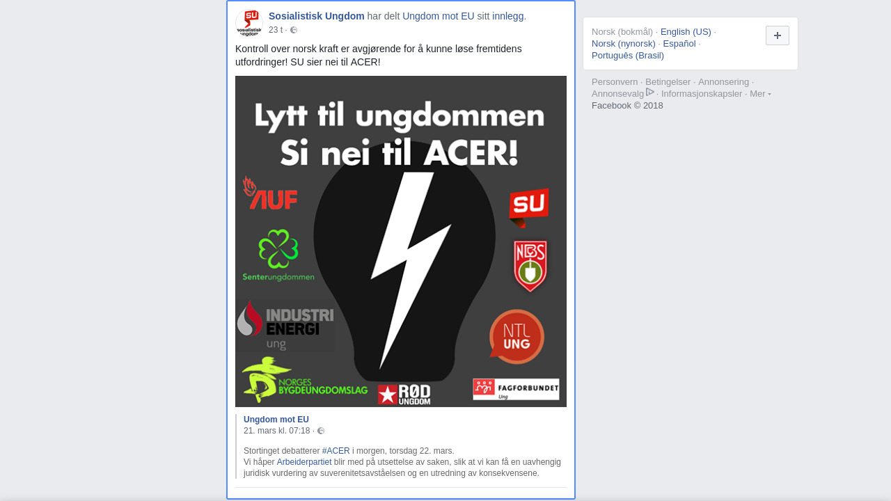Image resolution: width=891 pixels, height=501 pixels.
Task: Open the #ACER hashtag
Action: (x=336, y=451)
